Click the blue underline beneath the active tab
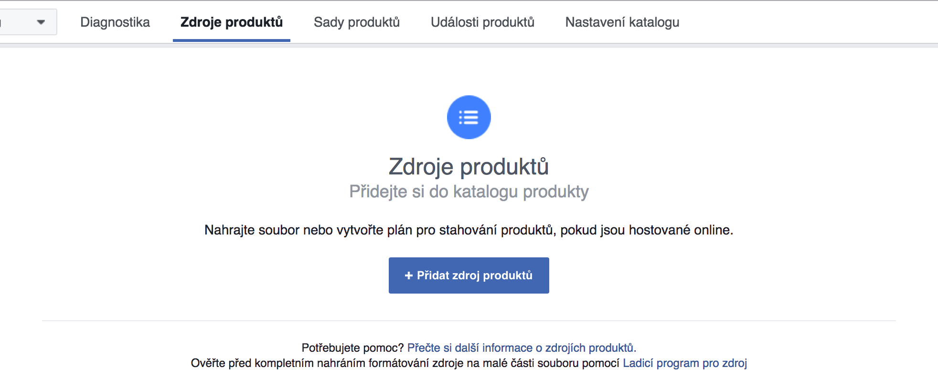 pos(232,41)
